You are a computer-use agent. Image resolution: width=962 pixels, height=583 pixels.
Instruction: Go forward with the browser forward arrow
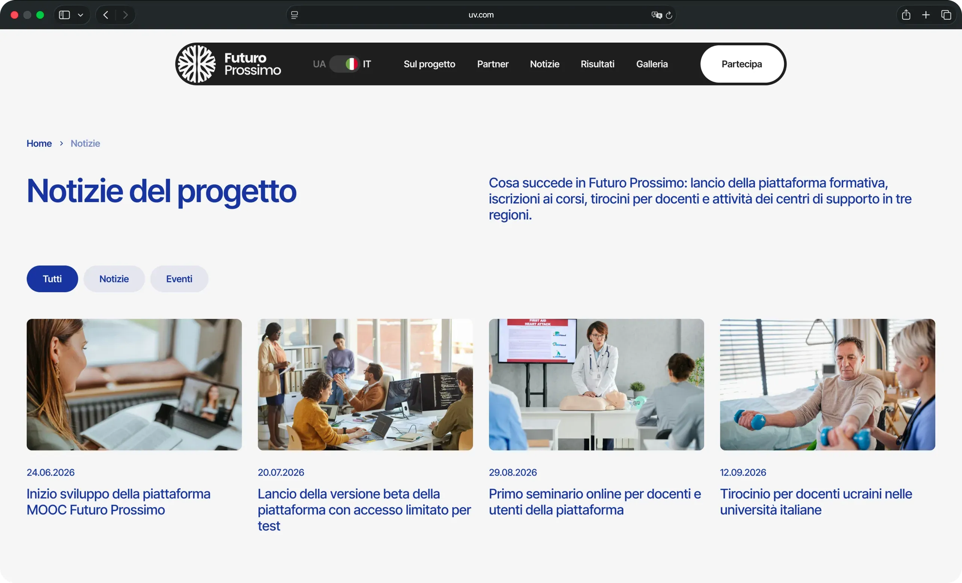[126, 15]
